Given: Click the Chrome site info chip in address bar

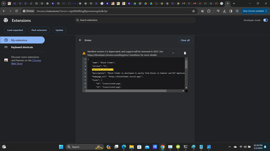Looking at the screenshot, I should coord(29,11).
